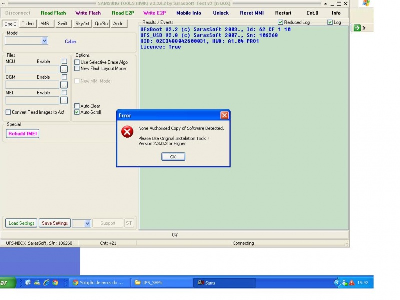Click the ST button
This screenshot has width=400, height=300.
coord(129,223)
